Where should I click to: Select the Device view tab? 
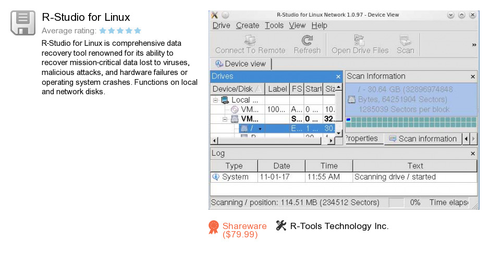tap(241, 64)
